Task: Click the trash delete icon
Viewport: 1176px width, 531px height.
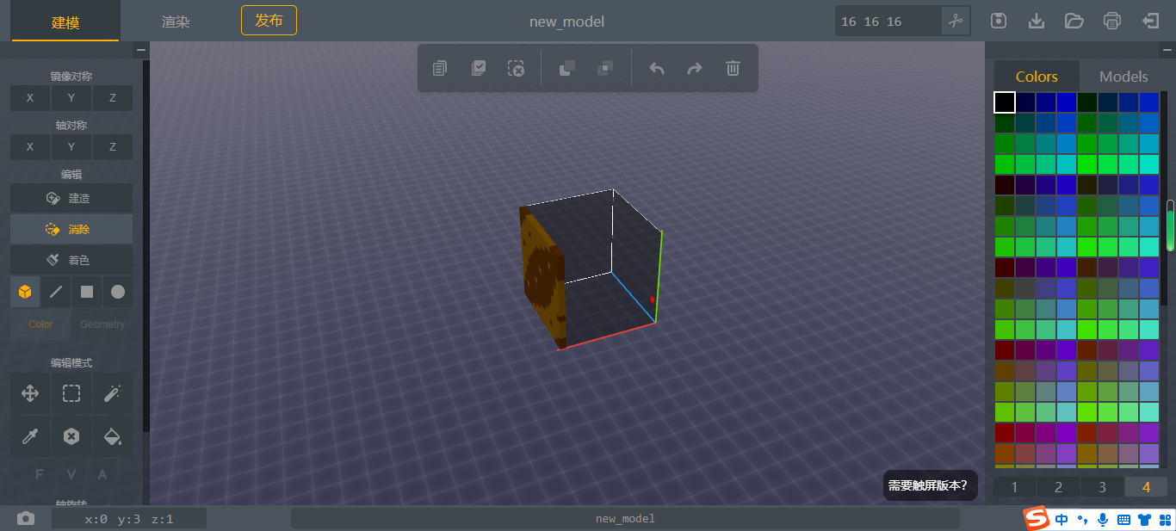Action: coord(733,68)
